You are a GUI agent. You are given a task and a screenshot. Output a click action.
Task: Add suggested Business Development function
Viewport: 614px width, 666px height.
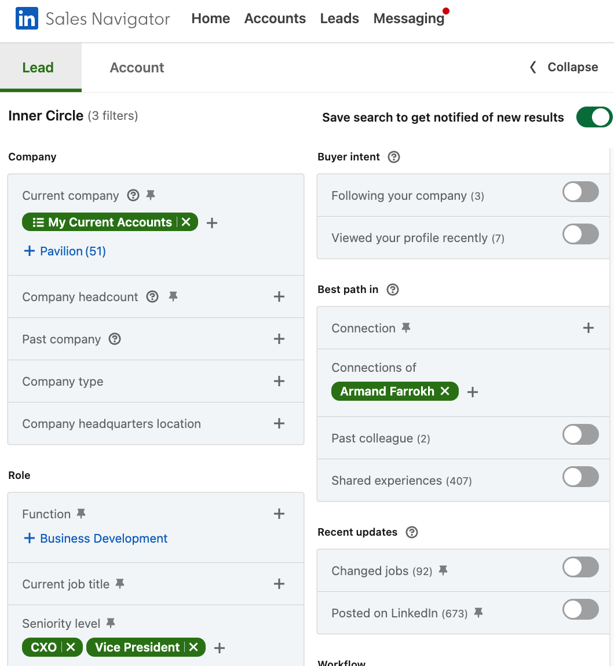(x=96, y=538)
